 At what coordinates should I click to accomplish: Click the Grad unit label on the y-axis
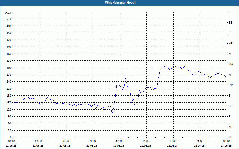pos(8,13)
